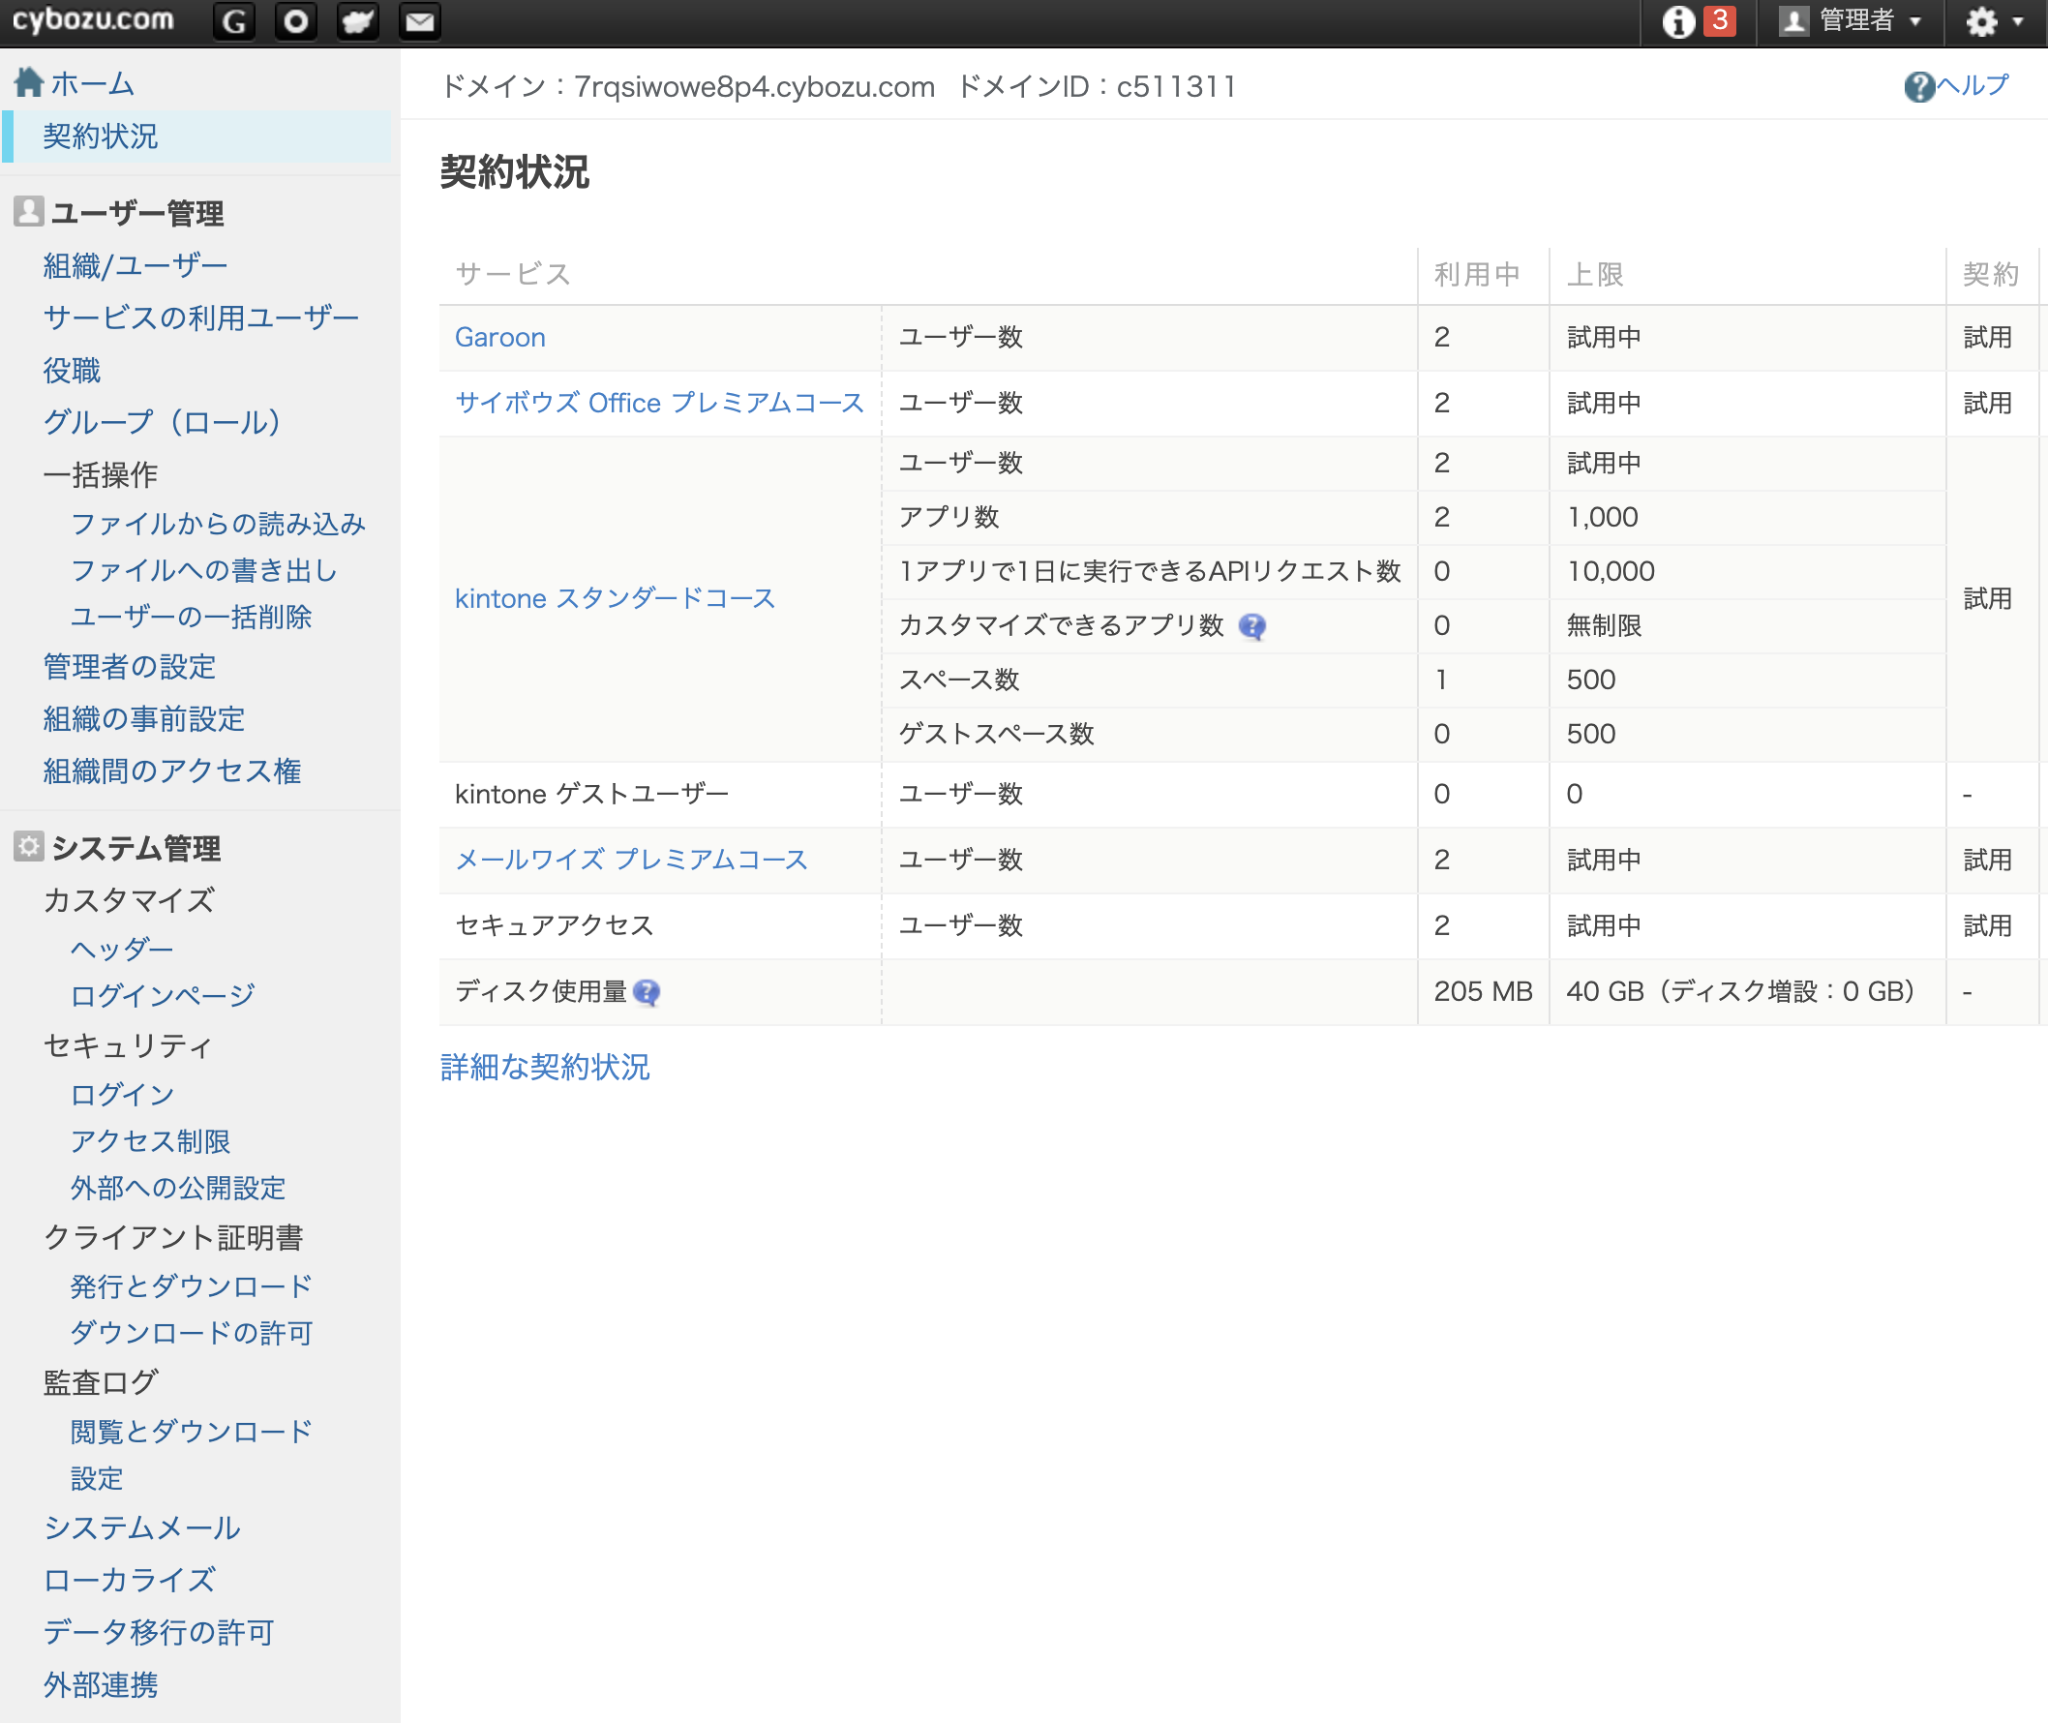Click the 契約状況 page heading
2048x1723 pixels.
[x=515, y=173]
